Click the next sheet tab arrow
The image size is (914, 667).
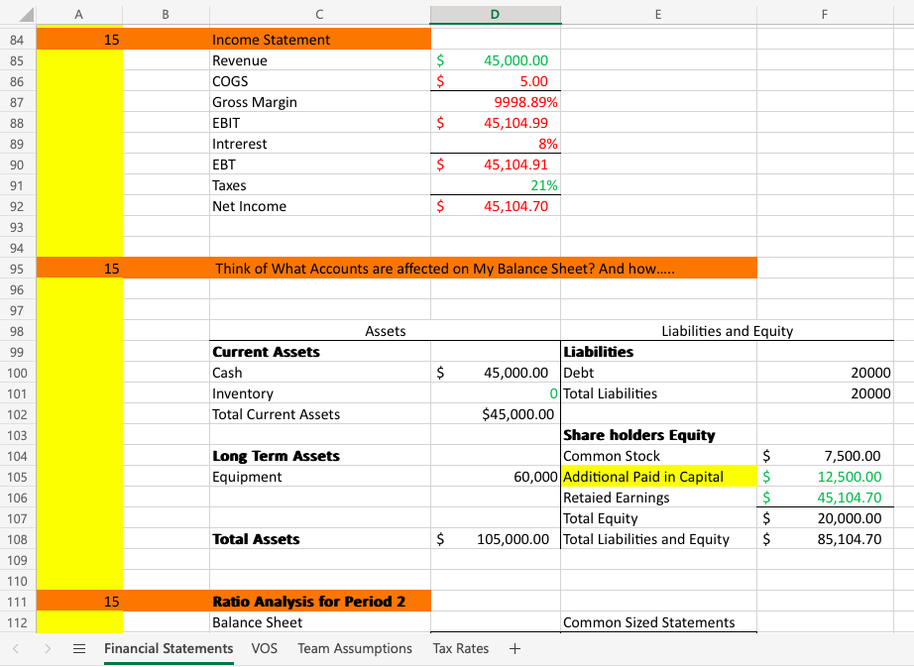(48, 648)
